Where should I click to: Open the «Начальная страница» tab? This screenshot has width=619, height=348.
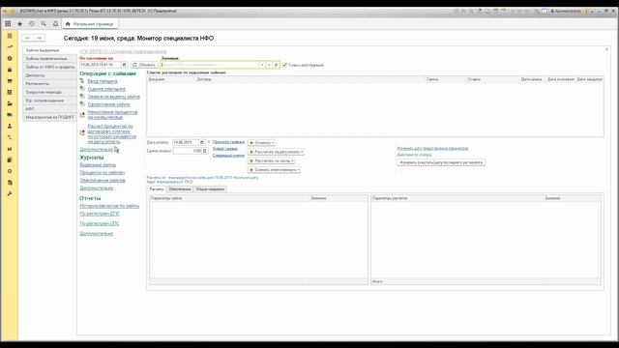coord(90,24)
